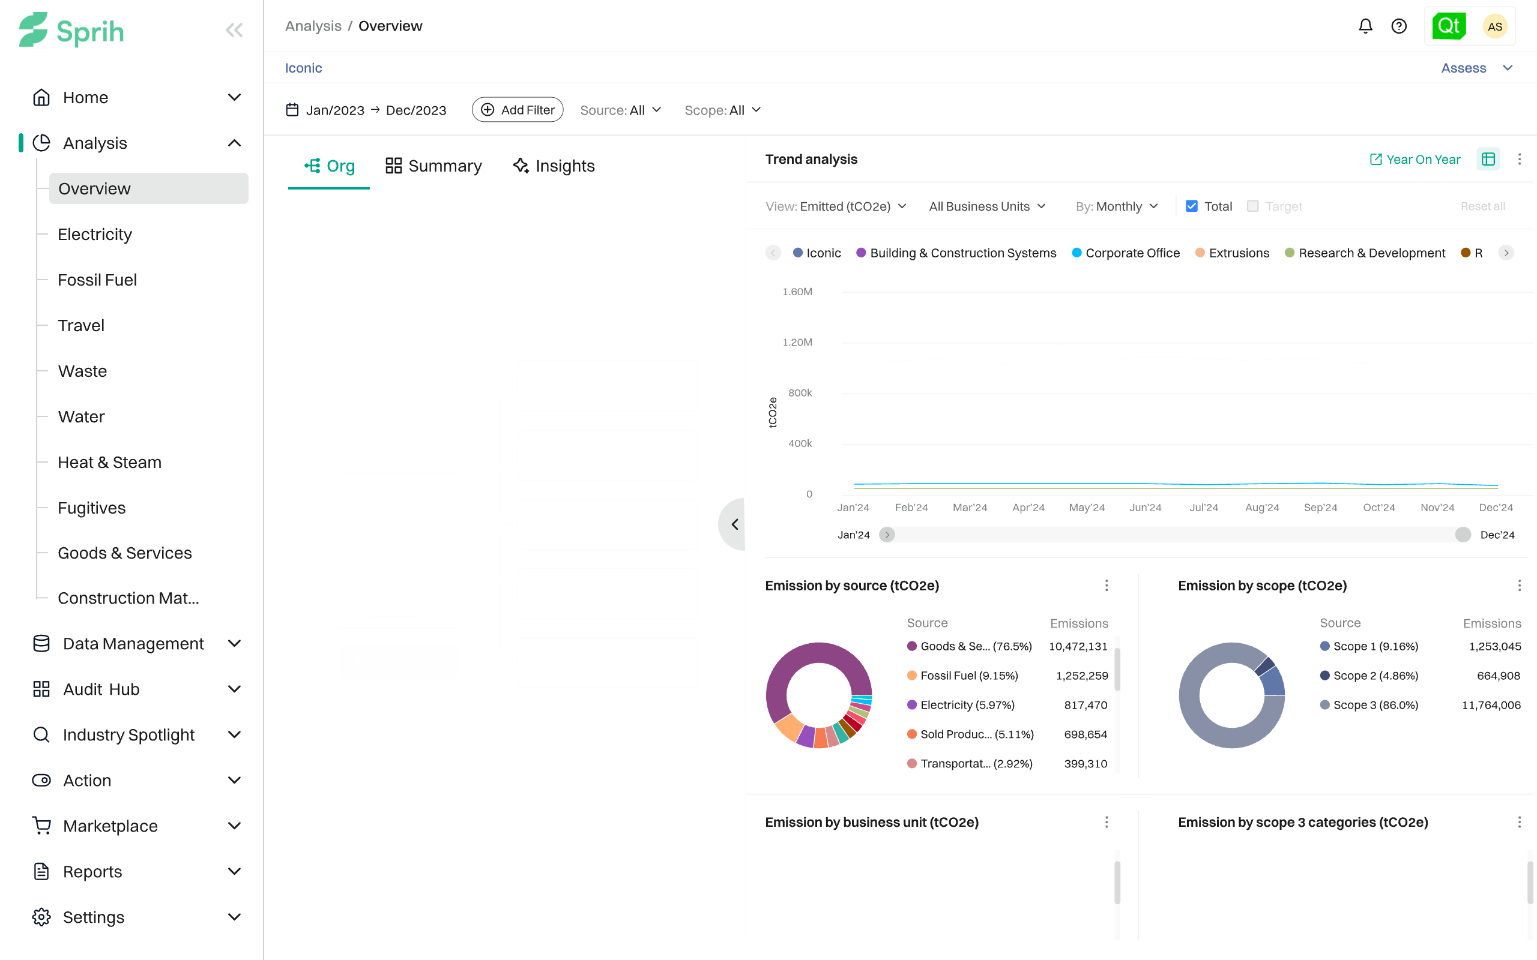Click the calendar icon beside Jan/2023

(x=292, y=110)
